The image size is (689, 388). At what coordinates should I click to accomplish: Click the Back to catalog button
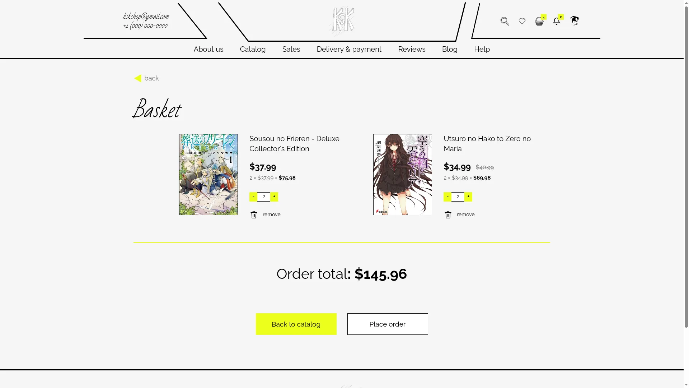tap(296, 324)
